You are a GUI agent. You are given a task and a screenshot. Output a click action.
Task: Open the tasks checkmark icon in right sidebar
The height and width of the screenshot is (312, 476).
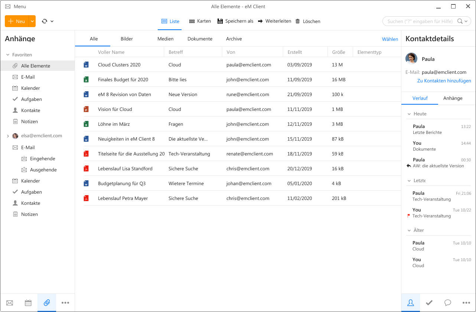point(429,303)
